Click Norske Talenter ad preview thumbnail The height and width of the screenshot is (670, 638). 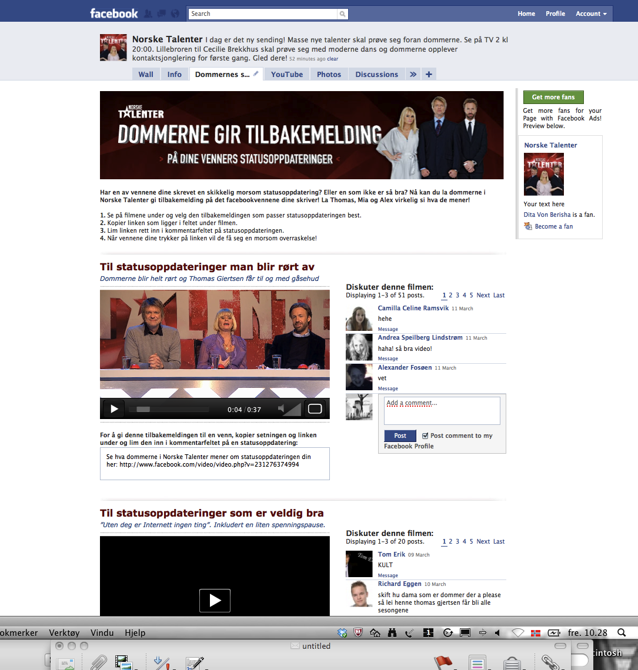544,175
